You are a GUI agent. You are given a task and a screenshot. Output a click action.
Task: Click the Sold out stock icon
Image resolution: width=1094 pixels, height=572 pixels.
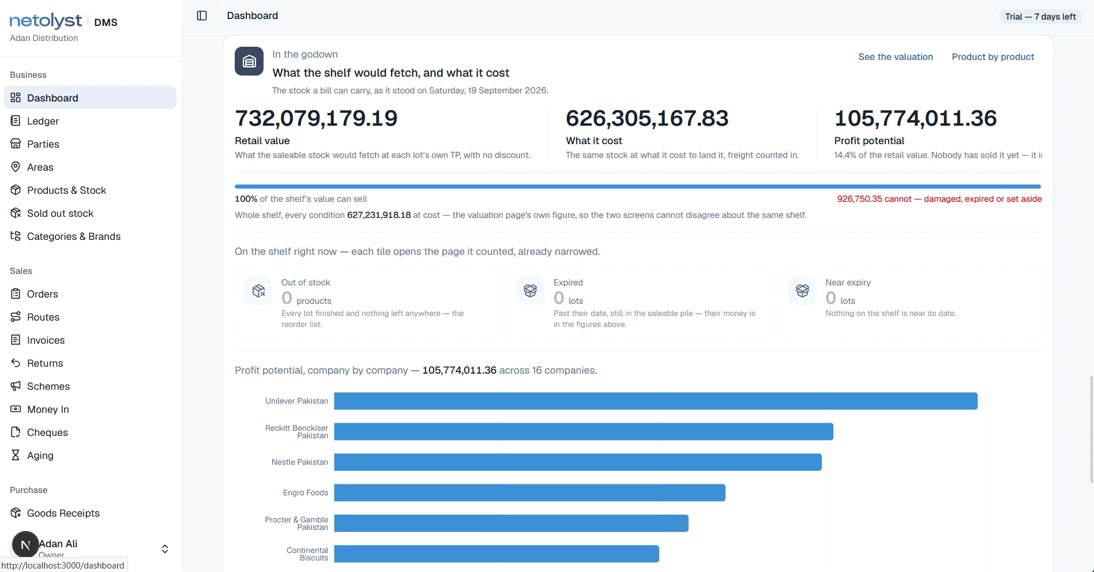16,213
